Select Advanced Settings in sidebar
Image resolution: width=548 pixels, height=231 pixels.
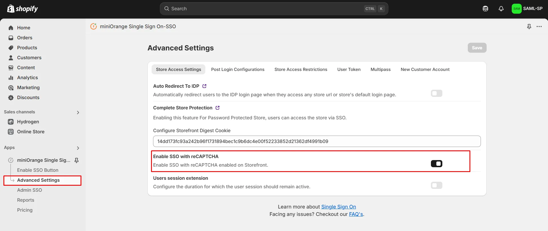coord(42,180)
